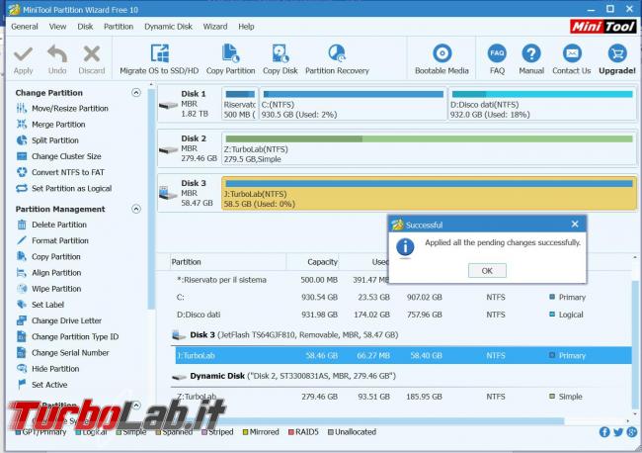The height and width of the screenshot is (453, 642).
Task: Choose Convert NTFS to FAT
Action: point(60,172)
